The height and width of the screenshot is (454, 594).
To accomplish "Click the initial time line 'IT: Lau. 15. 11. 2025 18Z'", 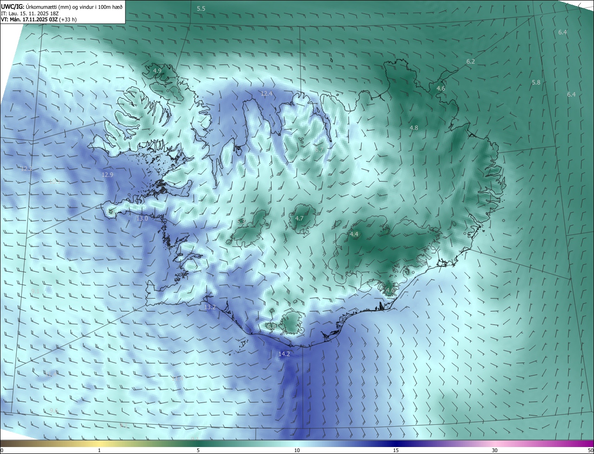I will tap(30, 13).
